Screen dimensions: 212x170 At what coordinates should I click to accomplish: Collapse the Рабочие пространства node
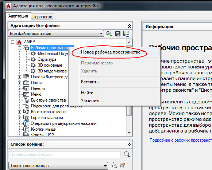pos(19,48)
